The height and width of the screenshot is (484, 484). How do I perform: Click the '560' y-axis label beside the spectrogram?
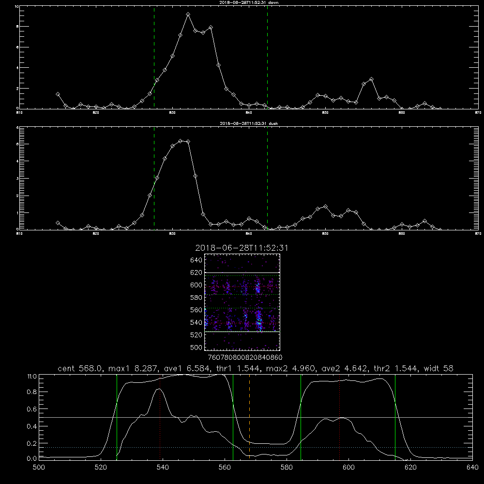tap(197, 310)
